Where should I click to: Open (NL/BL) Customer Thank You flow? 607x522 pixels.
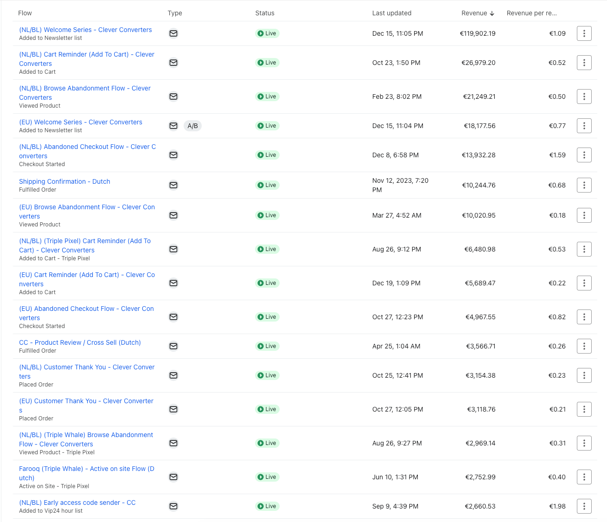pos(87,372)
